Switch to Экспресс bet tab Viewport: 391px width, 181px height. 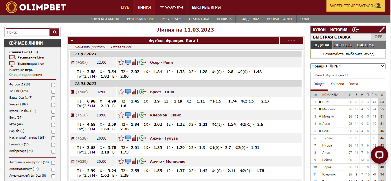pos(343,45)
